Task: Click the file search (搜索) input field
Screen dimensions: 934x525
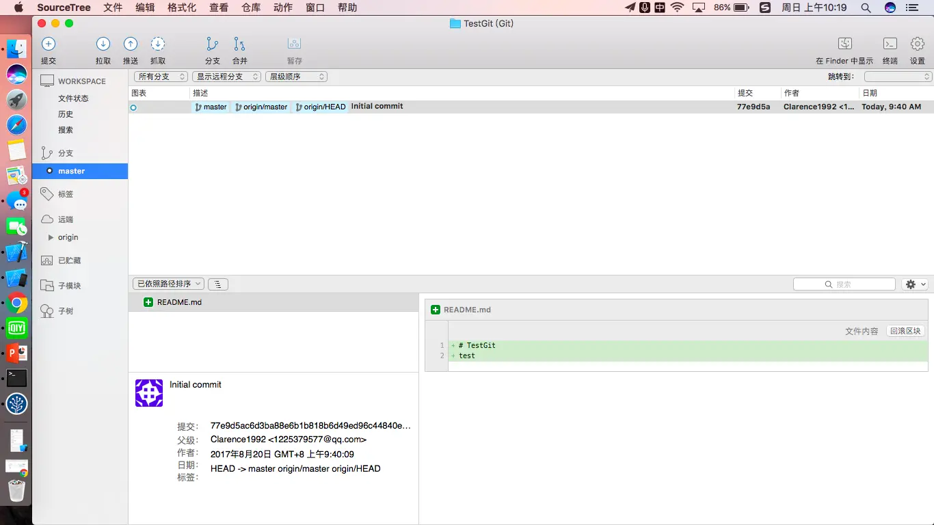Action: coord(844,284)
